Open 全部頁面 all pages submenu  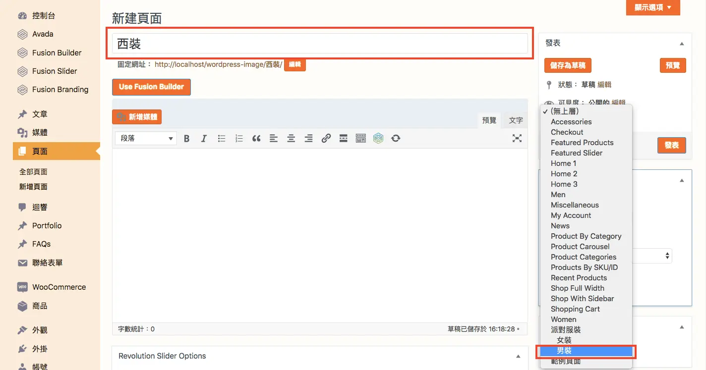pyautogui.click(x=33, y=172)
